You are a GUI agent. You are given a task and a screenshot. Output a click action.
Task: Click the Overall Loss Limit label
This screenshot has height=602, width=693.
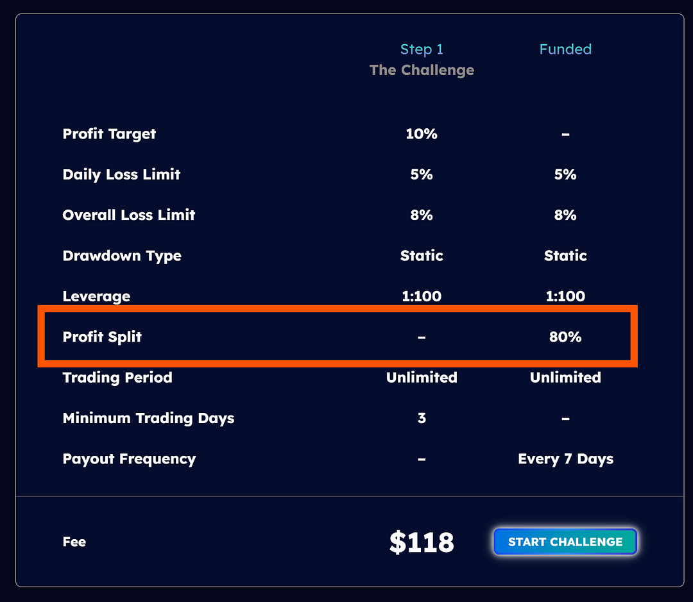point(128,215)
